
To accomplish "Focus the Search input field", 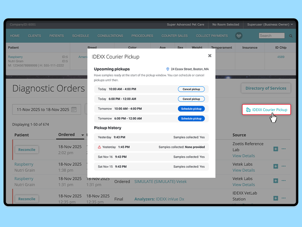I will point(271,36).
